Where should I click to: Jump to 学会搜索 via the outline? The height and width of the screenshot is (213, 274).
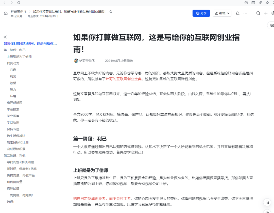point(13,109)
